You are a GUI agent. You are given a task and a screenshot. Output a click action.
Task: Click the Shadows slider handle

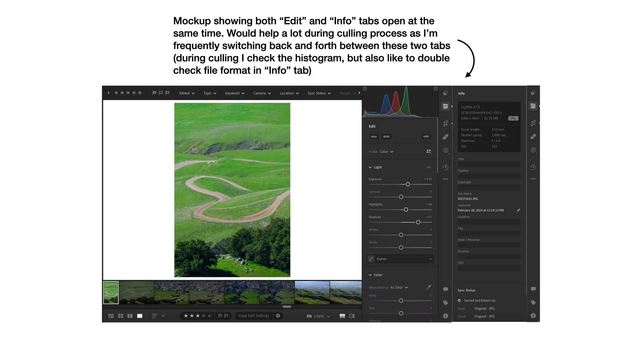[418, 222]
